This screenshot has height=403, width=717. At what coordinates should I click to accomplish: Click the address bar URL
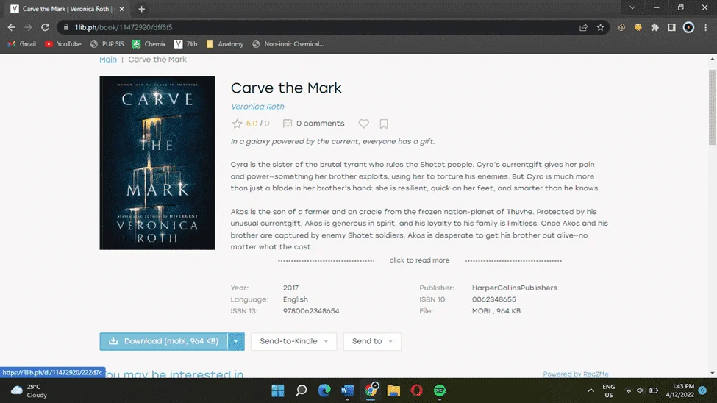click(124, 27)
